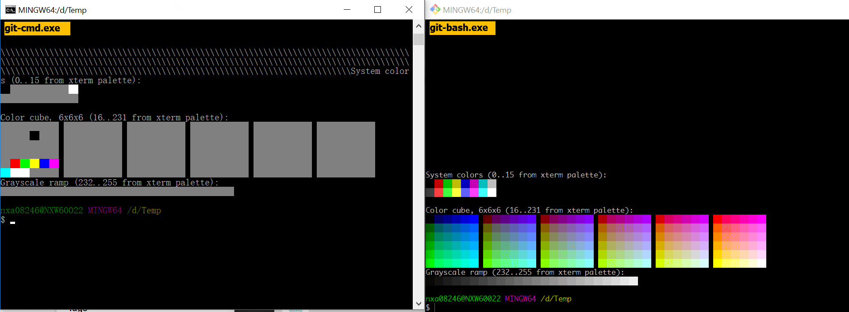Click gray grayscale ramp bar in git-cmd
Image resolution: width=849 pixels, height=312 pixels.
[x=117, y=191]
